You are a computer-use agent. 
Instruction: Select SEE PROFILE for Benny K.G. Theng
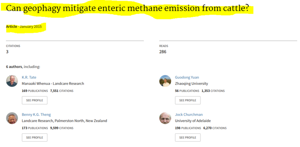[34, 137]
